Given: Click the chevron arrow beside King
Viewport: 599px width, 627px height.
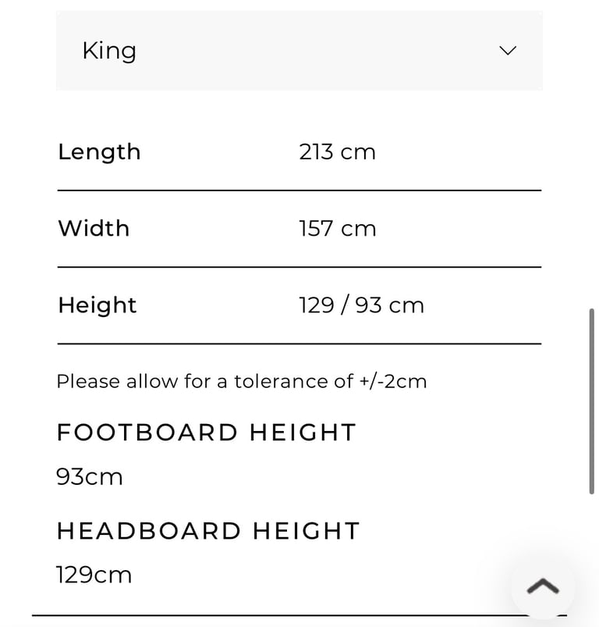Looking at the screenshot, I should point(508,51).
